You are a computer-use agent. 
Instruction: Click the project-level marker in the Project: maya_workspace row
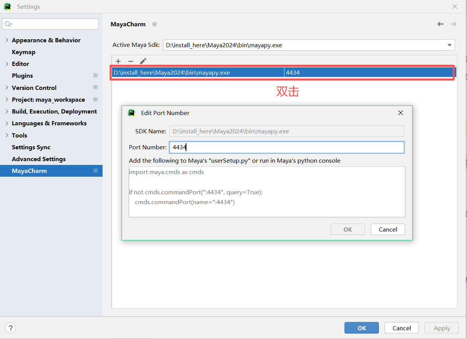click(96, 99)
